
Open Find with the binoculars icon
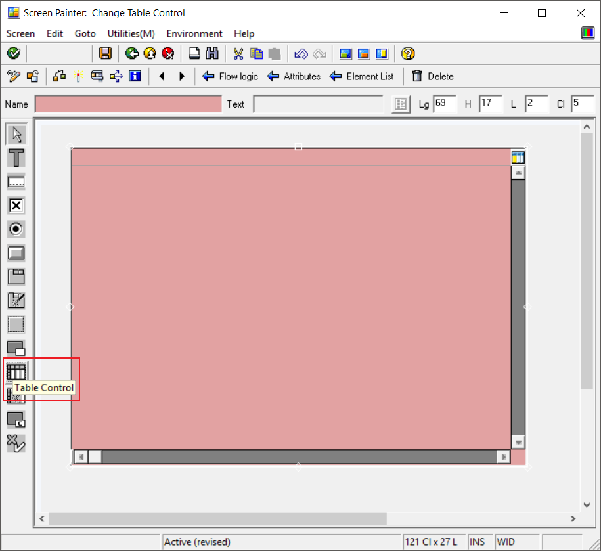point(212,53)
